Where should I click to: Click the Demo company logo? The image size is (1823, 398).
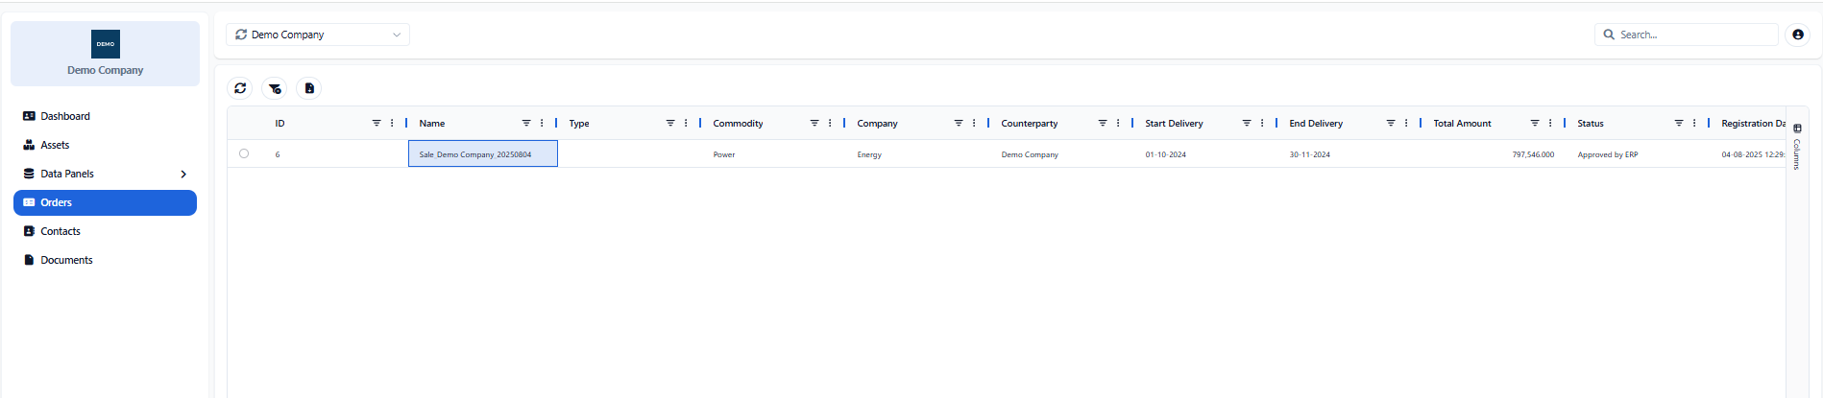click(106, 44)
